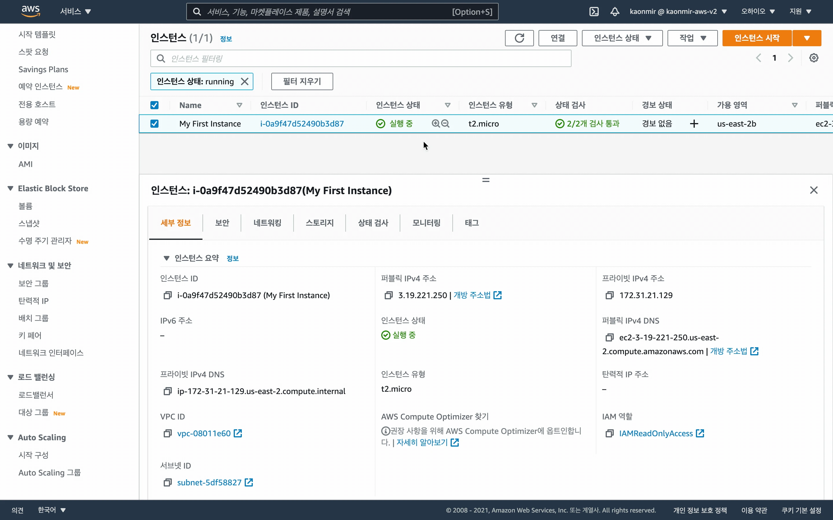Copy the VPC ID vpc-08011e60

[168, 433]
